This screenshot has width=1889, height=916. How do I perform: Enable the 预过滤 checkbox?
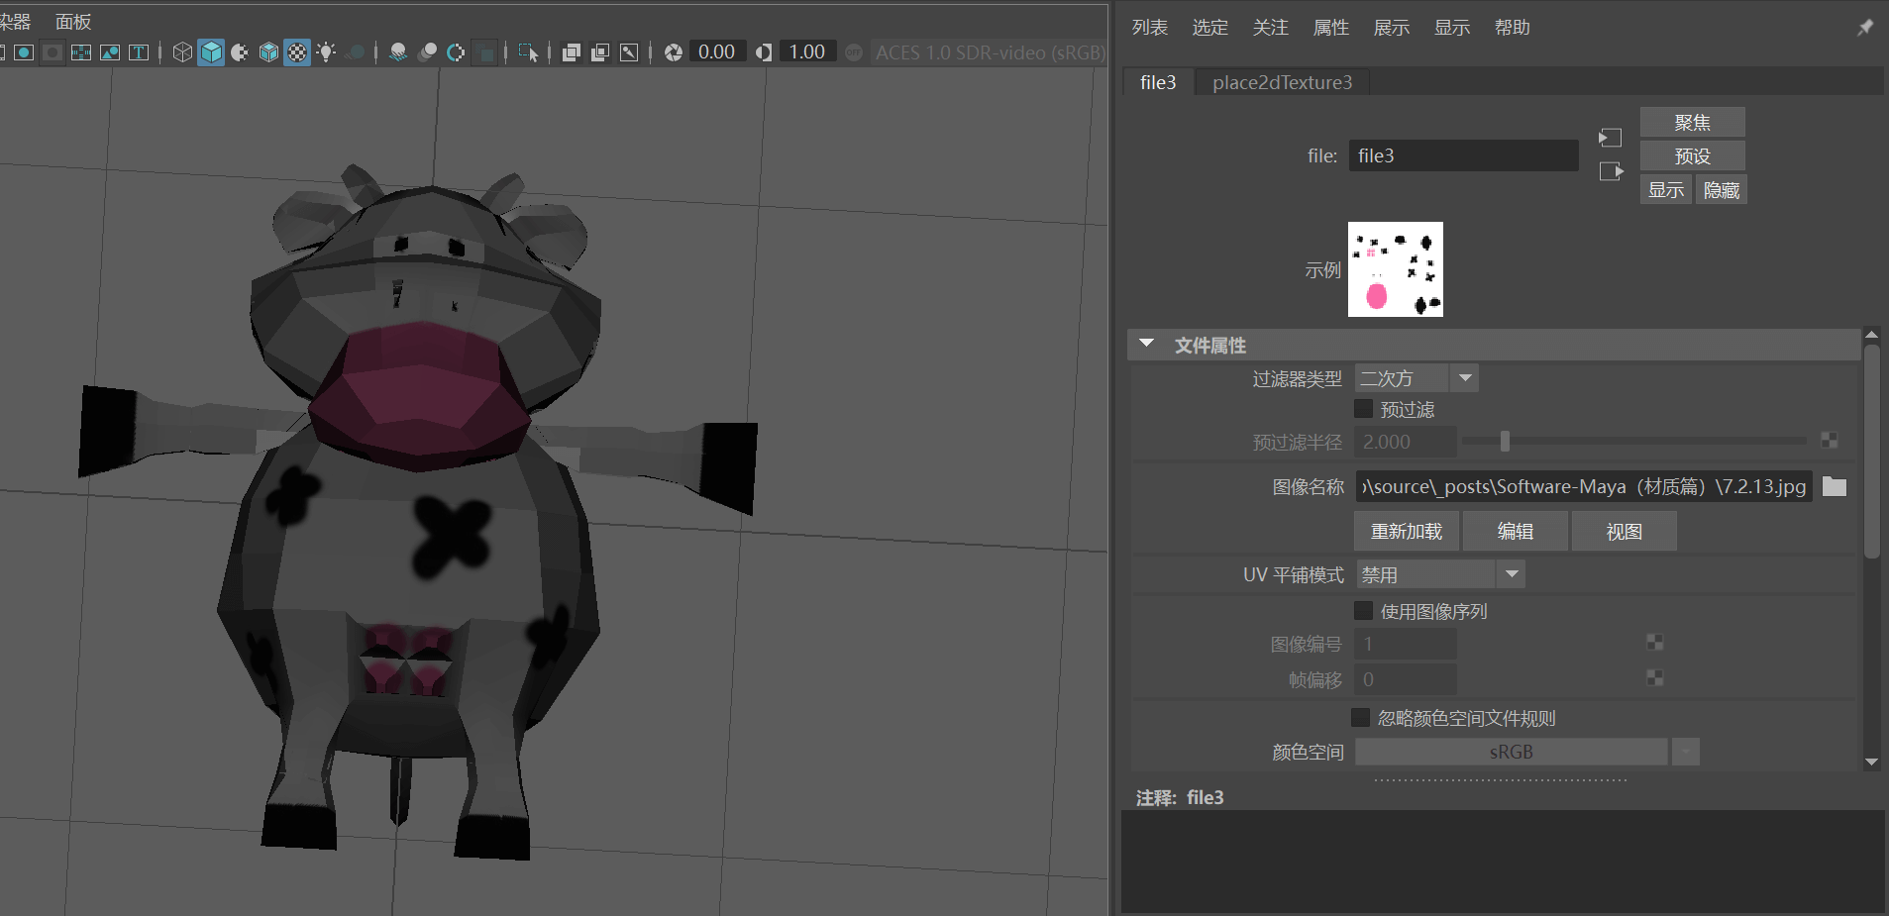[1364, 409]
